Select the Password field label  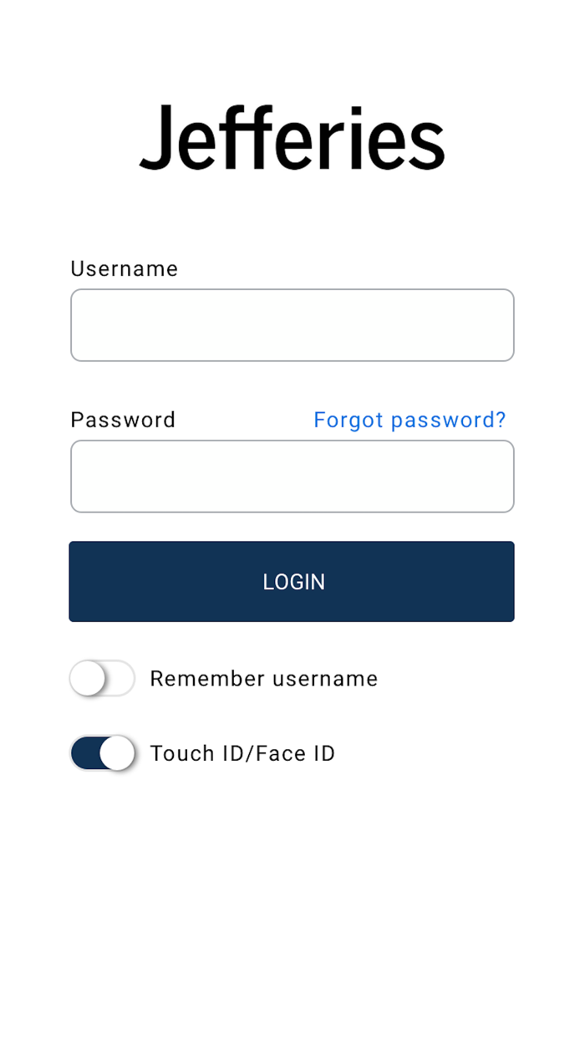[x=123, y=420]
